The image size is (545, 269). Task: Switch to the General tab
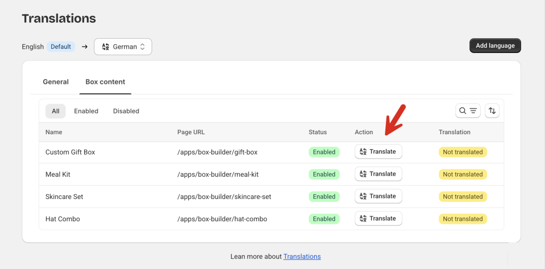pyautogui.click(x=55, y=82)
